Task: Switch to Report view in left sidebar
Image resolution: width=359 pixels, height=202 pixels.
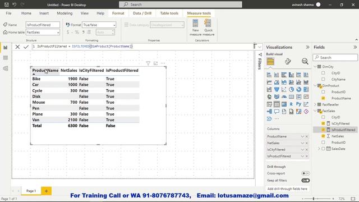Action: coord(6,47)
